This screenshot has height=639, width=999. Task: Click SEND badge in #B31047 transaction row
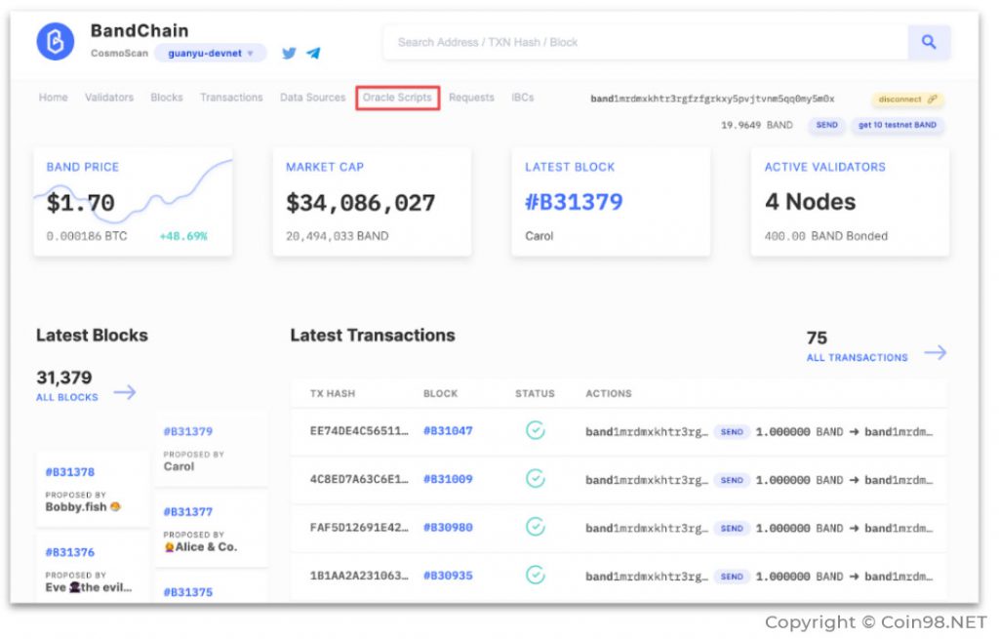[732, 432]
